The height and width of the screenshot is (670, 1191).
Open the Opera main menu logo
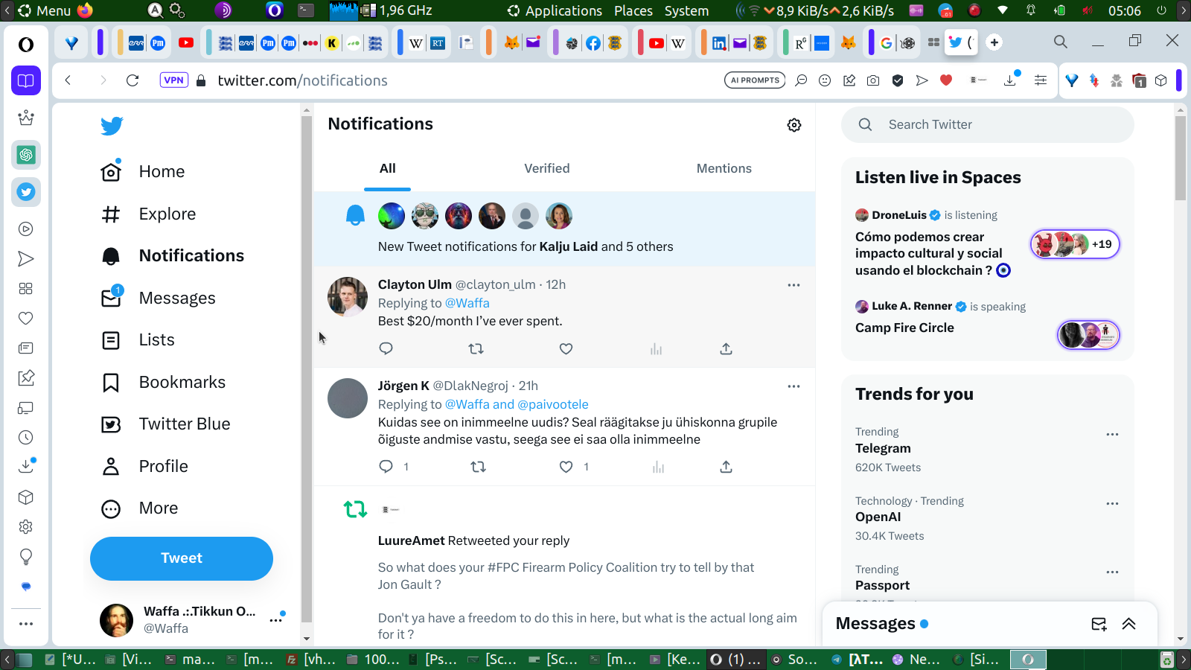pyautogui.click(x=26, y=45)
